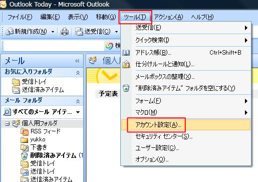This screenshot has width=258, height=182.
Task: Open the ファイル(F) menu
Action: pos(20,17)
